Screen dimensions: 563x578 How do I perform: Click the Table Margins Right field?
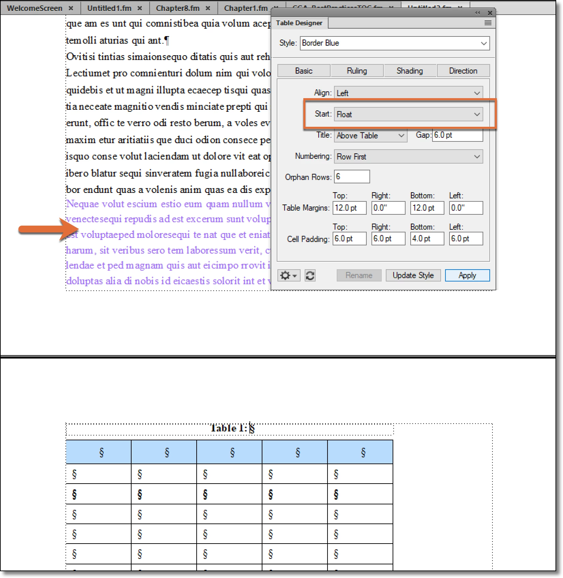(x=388, y=208)
